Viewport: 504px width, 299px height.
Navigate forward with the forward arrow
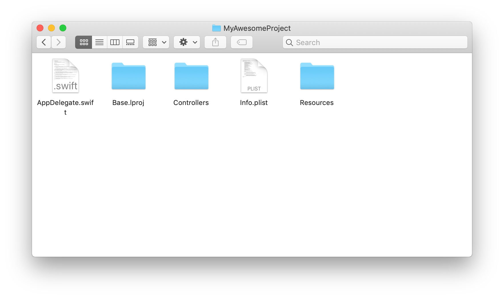(59, 42)
